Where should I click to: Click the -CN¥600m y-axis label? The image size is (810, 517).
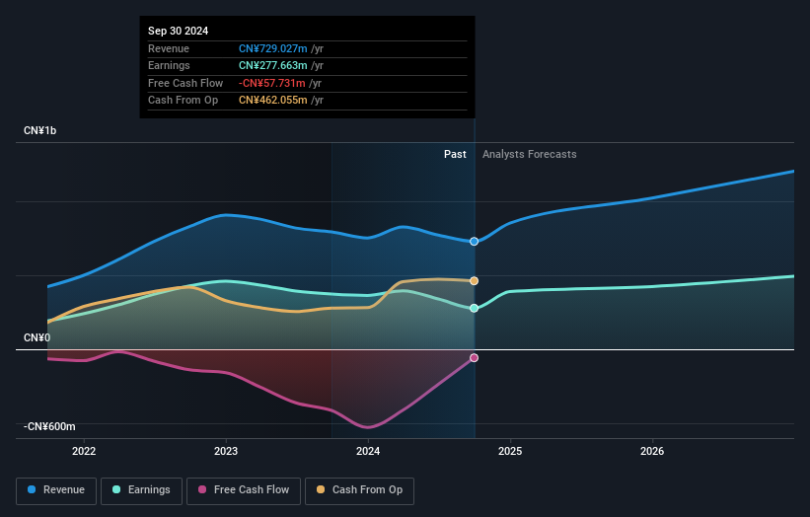49,426
